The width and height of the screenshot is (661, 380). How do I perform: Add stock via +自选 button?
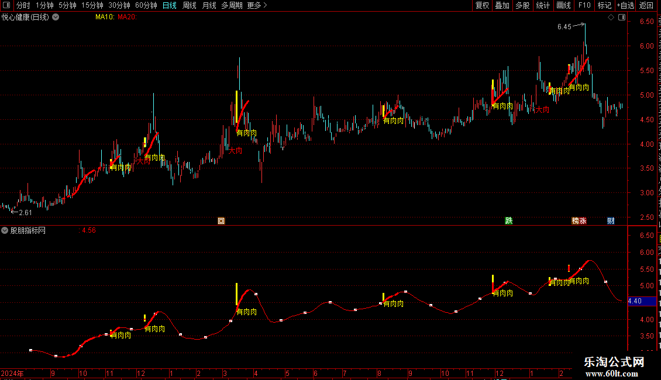[625, 5]
